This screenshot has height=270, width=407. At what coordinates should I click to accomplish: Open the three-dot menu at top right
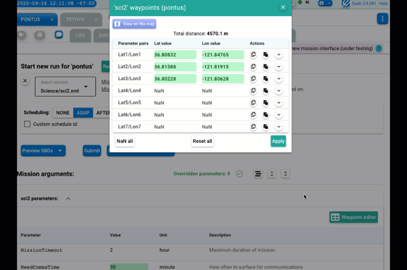tap(382, 19)
